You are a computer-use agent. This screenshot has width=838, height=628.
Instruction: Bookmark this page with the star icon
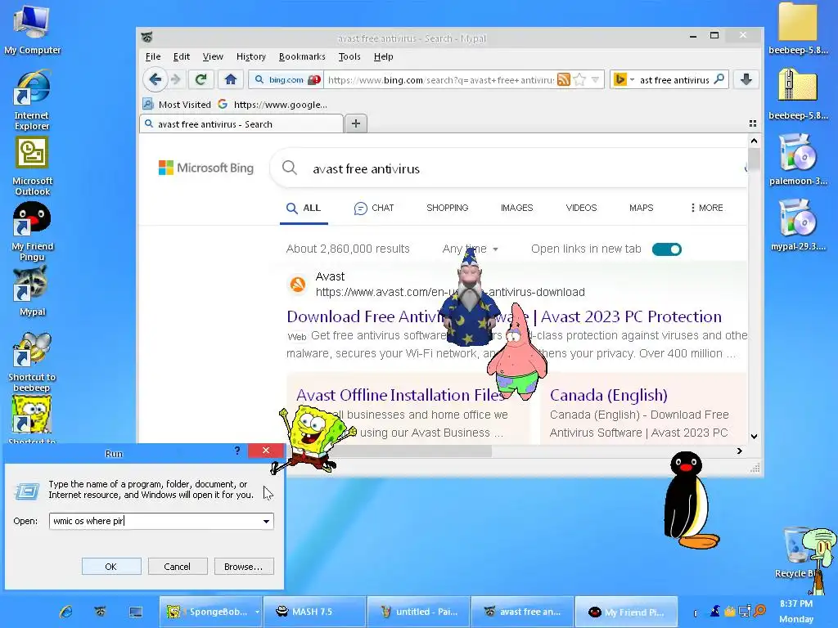click(x=579, y=79)
